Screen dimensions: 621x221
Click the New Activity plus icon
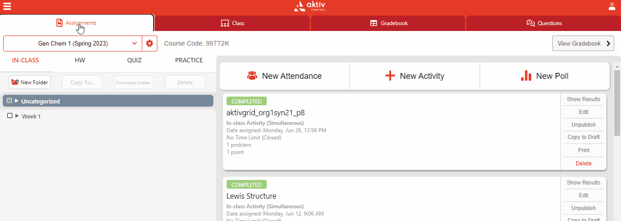point(390,76)
